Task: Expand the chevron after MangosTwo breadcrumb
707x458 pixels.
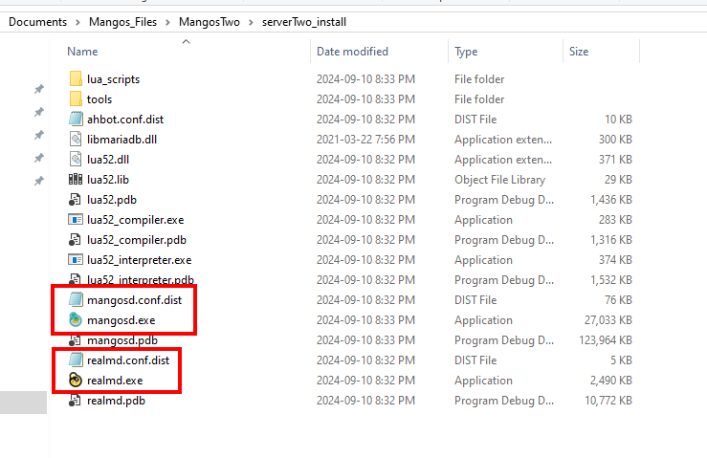Action: coord(251,23)
